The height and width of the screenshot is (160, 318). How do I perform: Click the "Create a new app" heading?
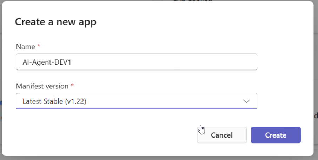tap(55, 22)
